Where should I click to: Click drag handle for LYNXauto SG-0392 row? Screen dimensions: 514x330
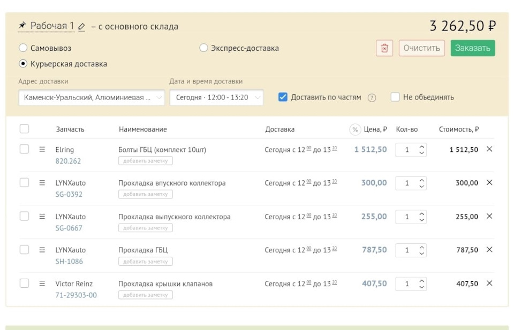tap(42, 183)
